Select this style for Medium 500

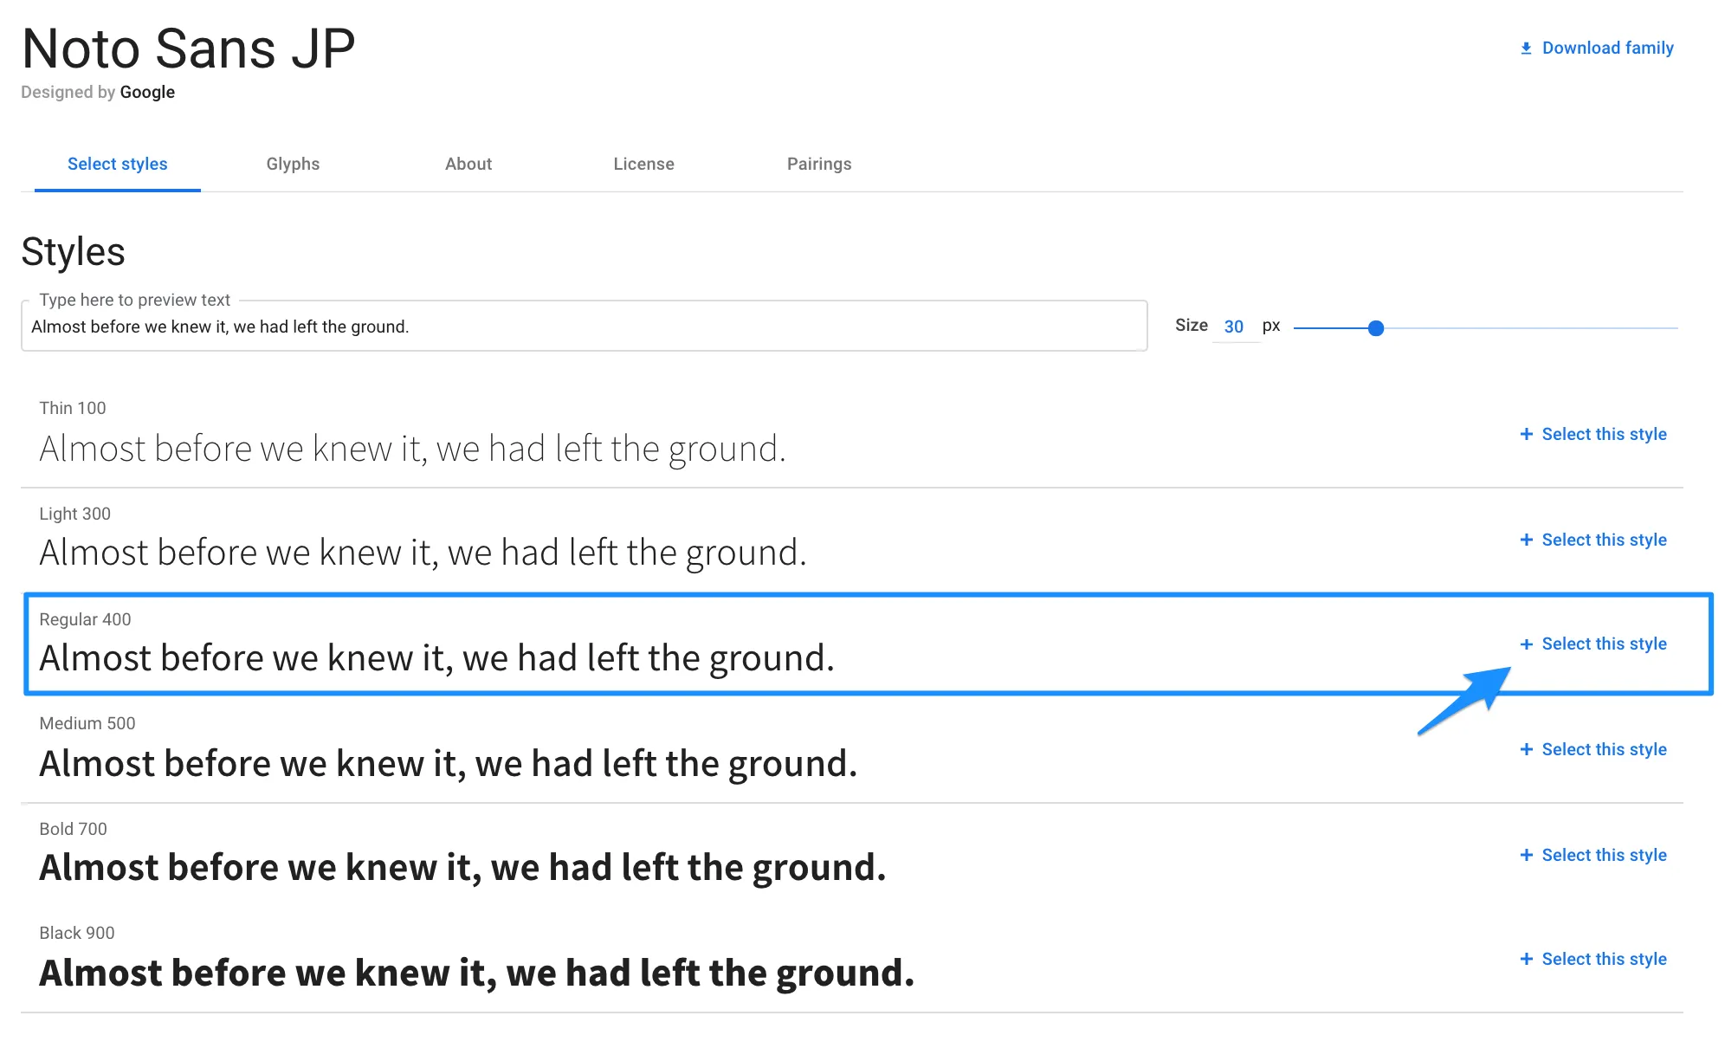coord(1604,749)
